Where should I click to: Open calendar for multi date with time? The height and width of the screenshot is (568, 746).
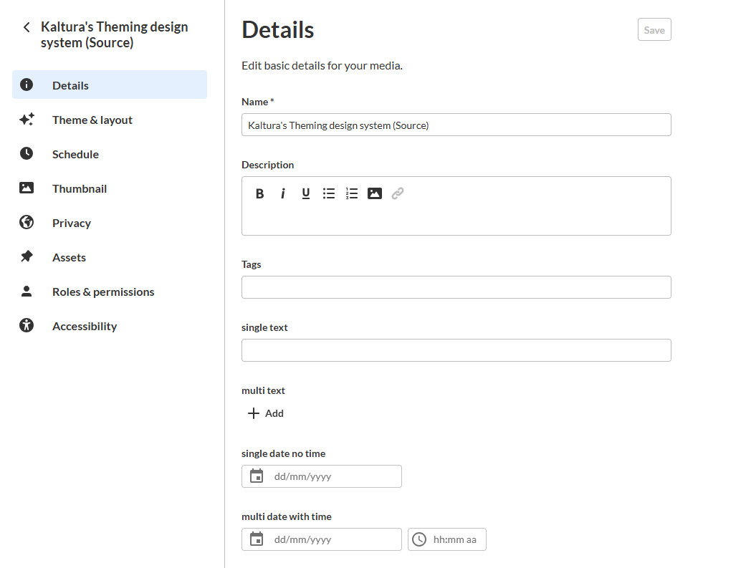[x=257, y=539]
